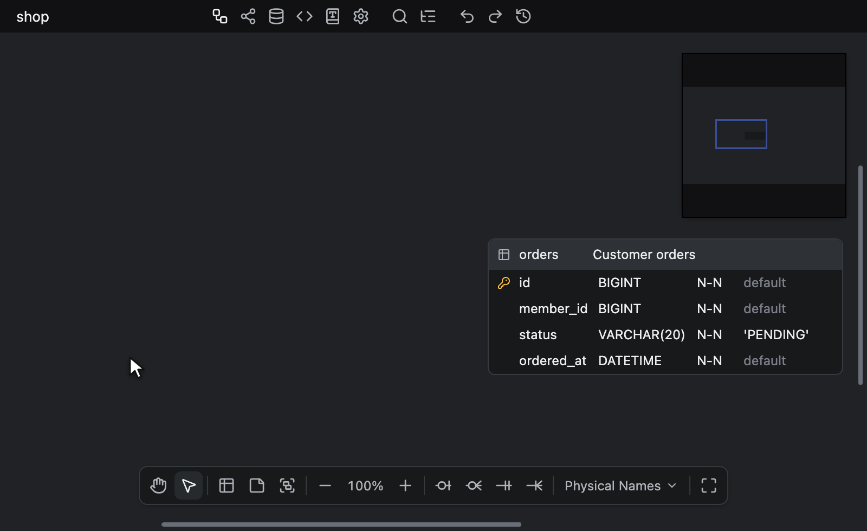This screenshot has height=531, width=867.
Task: Click the orders table name
Action: point(539,255)
